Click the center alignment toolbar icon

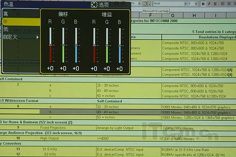229,3
